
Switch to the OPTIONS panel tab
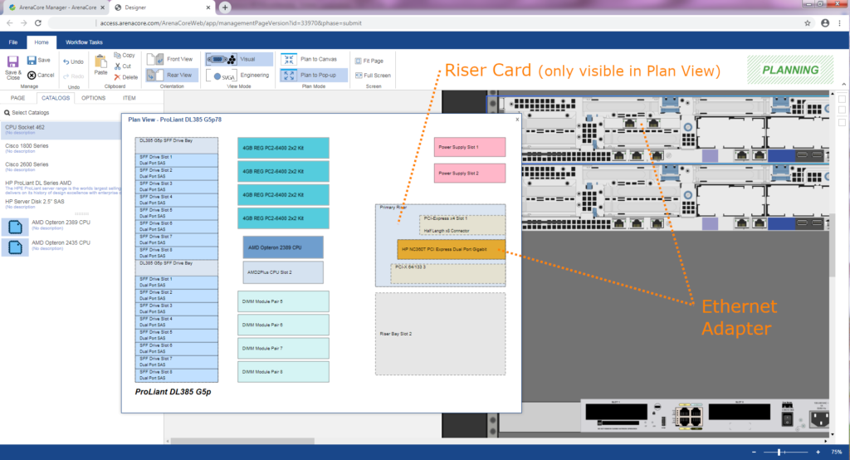pyautogui.click(x=93, y=98)
